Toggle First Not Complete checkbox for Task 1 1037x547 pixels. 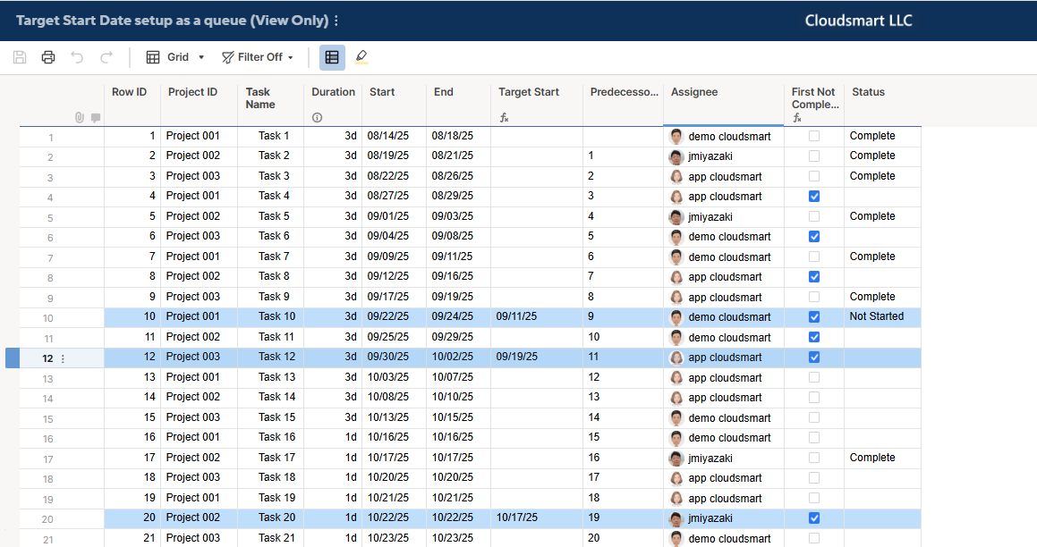[x=814, y=136]
